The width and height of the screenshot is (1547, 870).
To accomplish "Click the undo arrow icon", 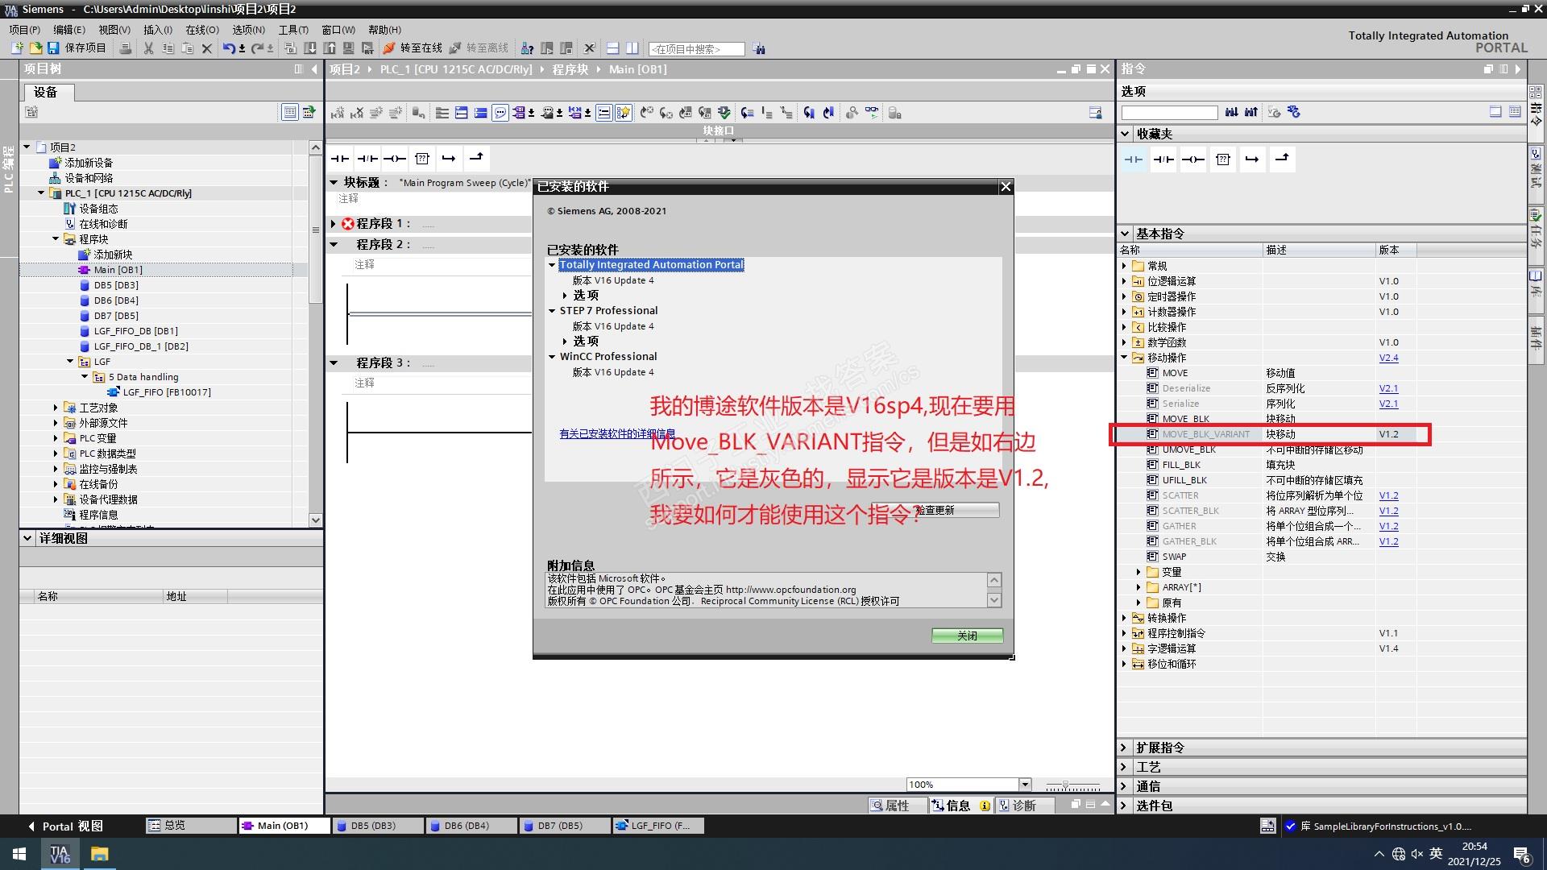I will pos(229,48).
